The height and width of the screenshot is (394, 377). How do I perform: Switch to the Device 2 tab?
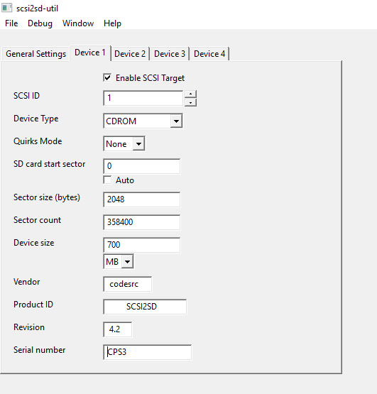coord(130,54)
